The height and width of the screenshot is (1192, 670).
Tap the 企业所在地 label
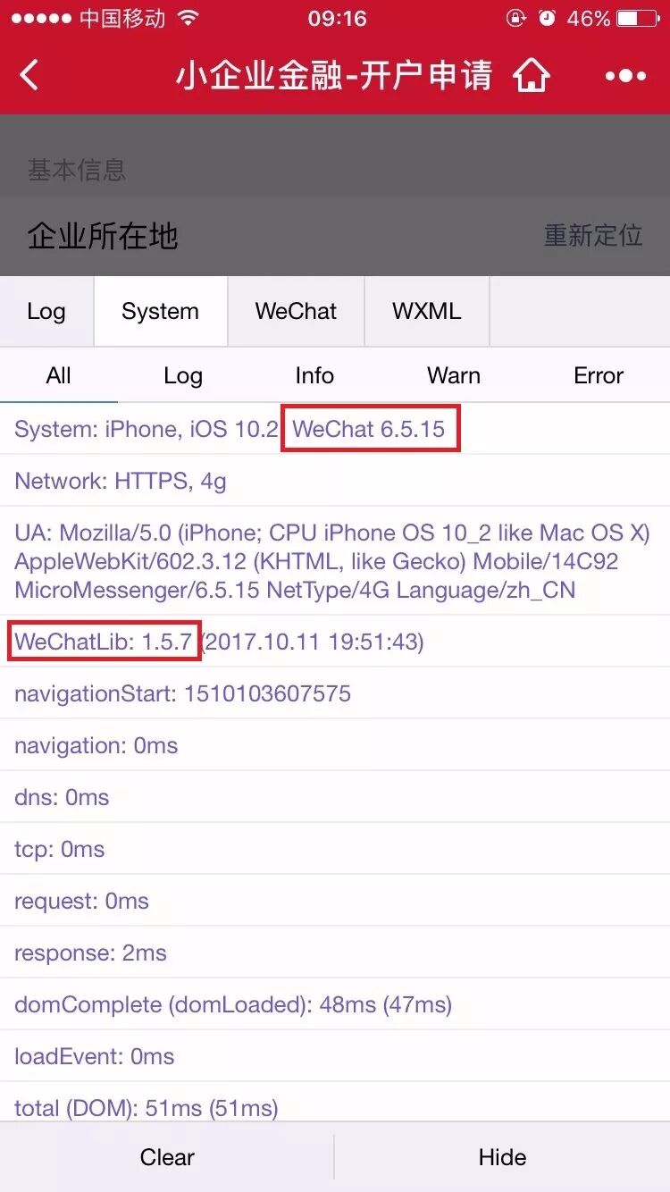103,236
